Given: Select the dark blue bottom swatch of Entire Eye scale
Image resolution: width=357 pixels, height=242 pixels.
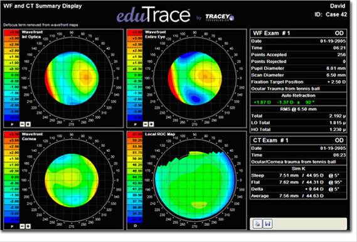Looking at the screenshot, I should pos(135,118).
